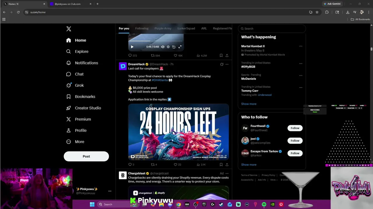Viewport: 373px width, 209px height.
Task: Open more menu on DreamHack post
Action: coord(227,64)
